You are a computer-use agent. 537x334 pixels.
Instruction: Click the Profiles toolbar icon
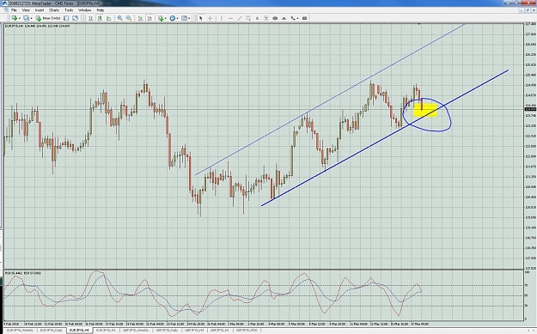[x=26, y=18]
